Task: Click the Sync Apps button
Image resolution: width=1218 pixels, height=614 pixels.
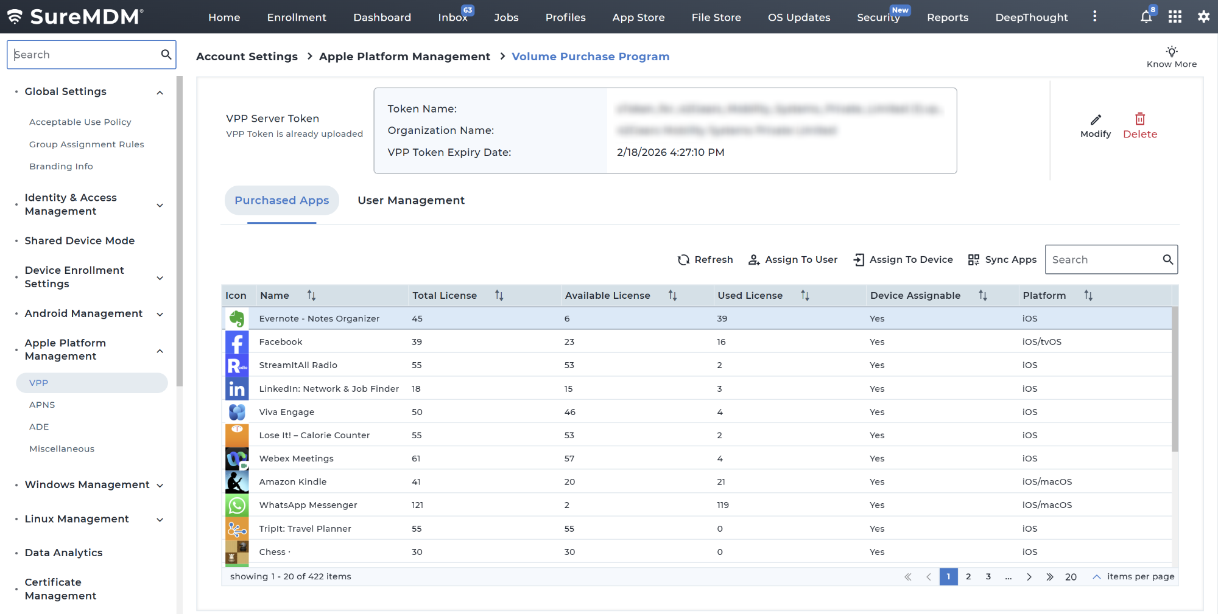Action: [x=1002, y=259]
